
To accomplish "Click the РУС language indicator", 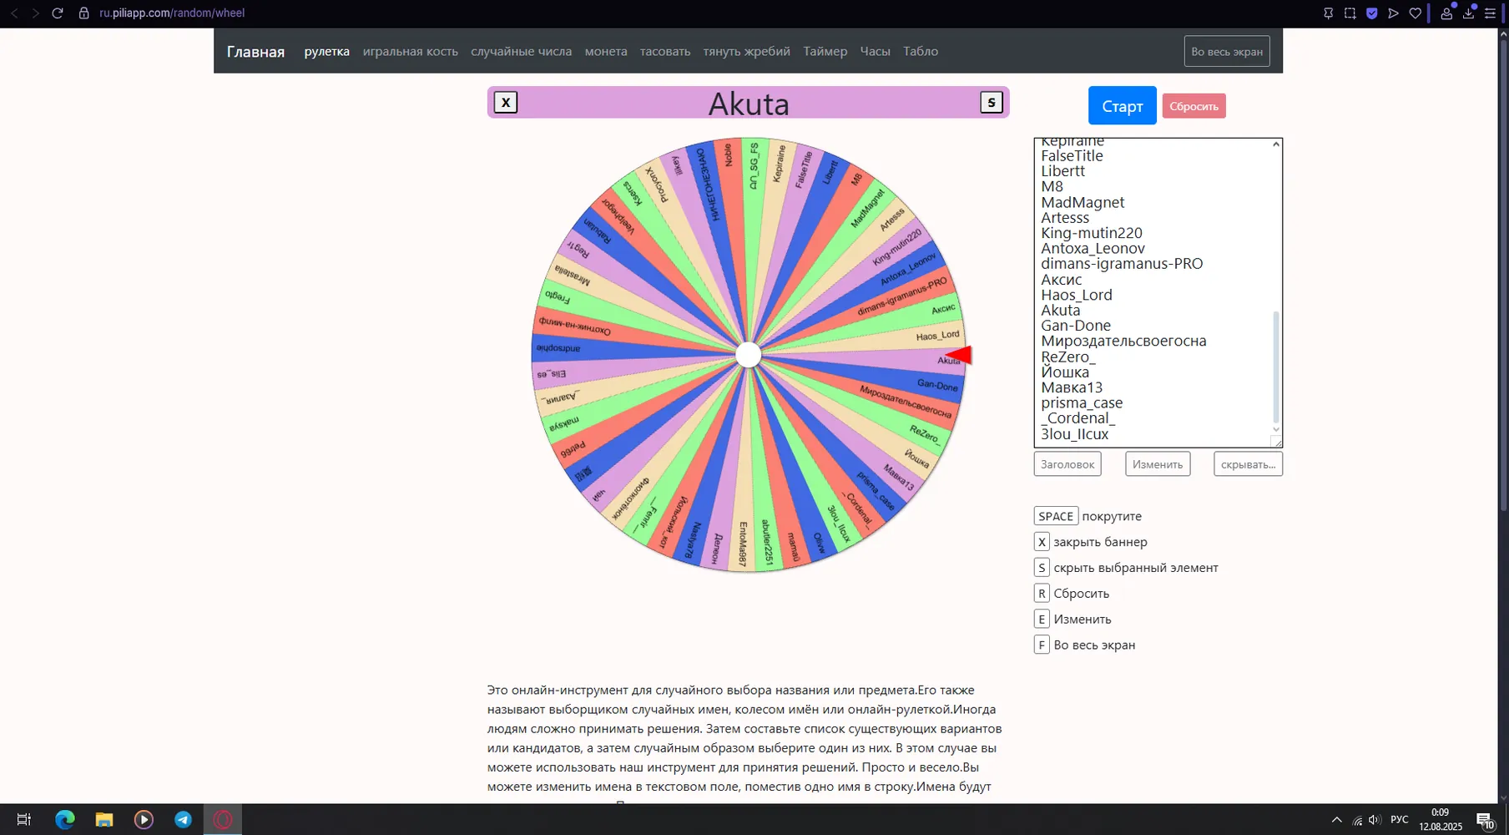I will [x=1400, y=820].
